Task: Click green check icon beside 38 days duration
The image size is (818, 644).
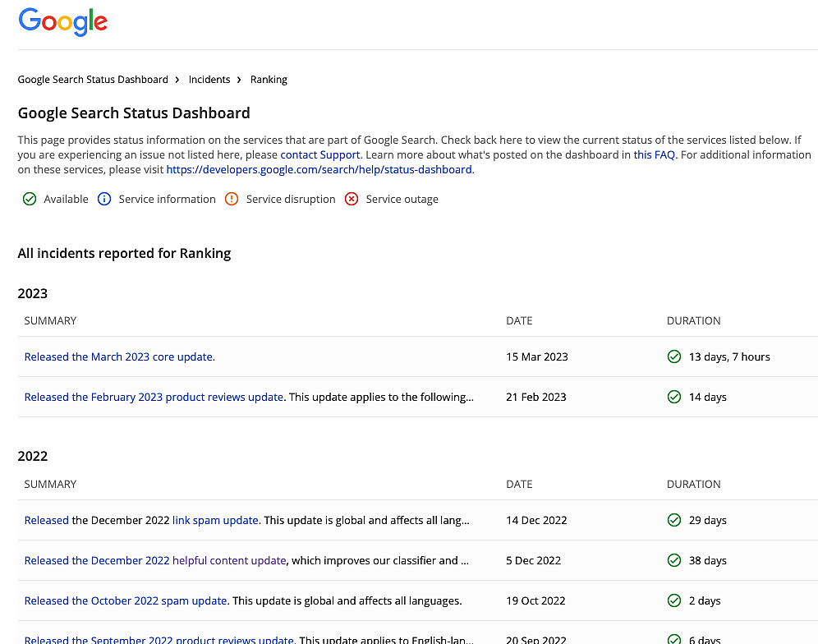Action: click(674, 560)
